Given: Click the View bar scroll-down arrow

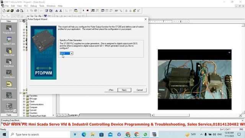Looking at the screenshot, I should click(x=15, y=111).
